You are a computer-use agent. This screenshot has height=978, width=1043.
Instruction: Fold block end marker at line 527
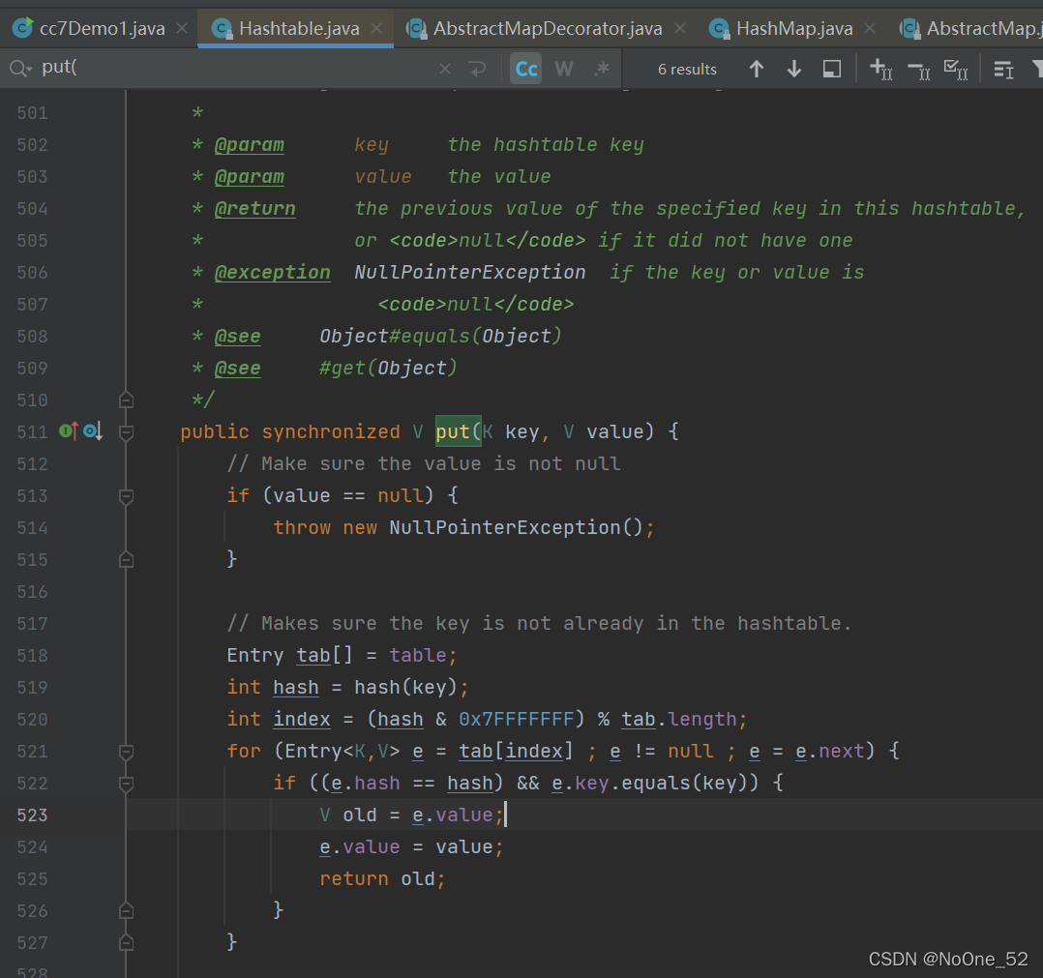coord(127,943)
